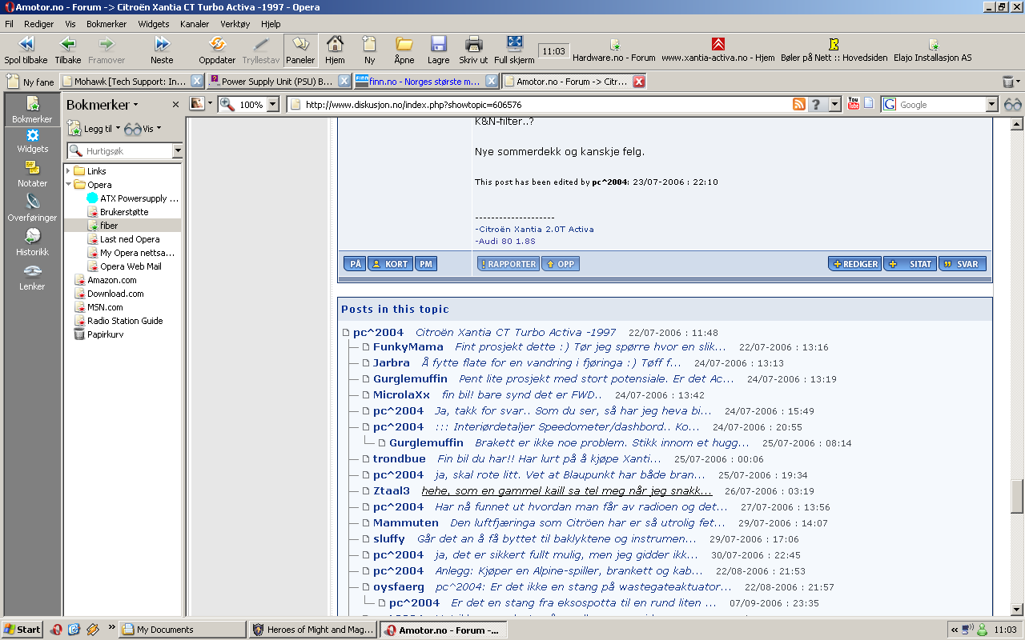Open the Legg til dropdown

pyautogui.click(x=93, y=128)
